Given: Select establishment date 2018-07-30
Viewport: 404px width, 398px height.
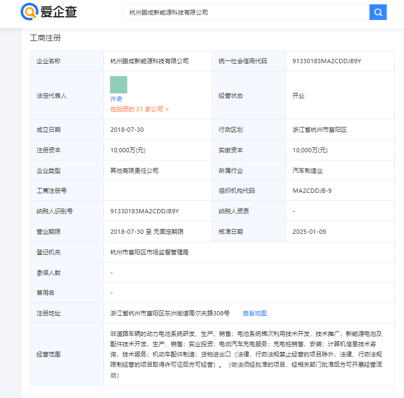Looking at the screenshot, I should [x=127, y=130].
